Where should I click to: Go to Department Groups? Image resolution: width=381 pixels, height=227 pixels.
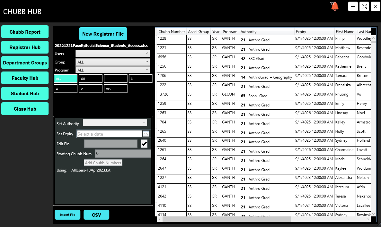coord(25,63)
